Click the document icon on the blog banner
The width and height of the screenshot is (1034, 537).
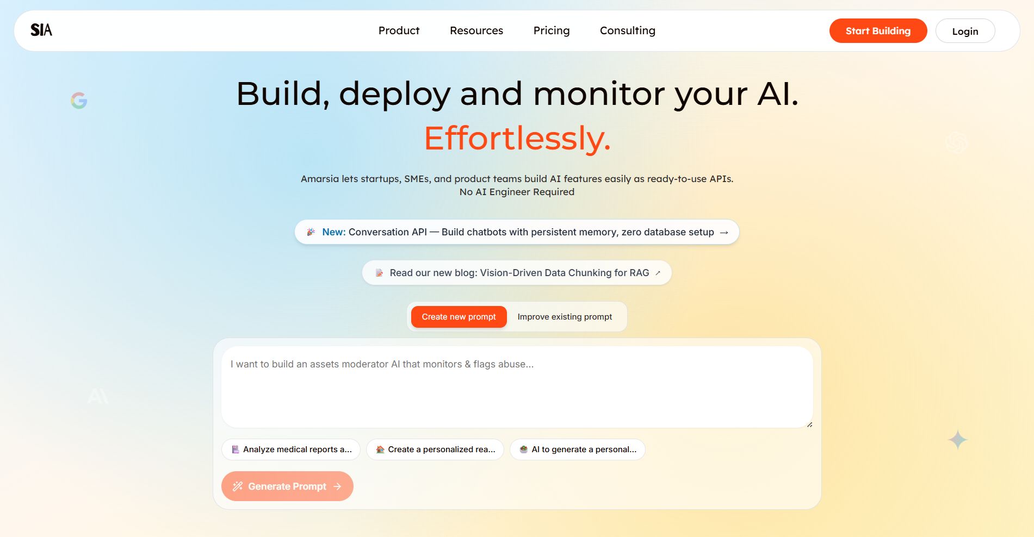379,273
